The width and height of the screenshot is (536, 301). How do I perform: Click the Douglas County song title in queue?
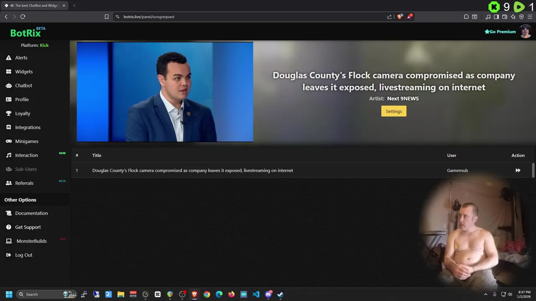(193, 170)
